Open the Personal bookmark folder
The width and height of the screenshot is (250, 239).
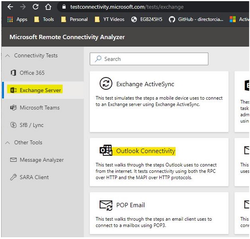tap(74, 19)
